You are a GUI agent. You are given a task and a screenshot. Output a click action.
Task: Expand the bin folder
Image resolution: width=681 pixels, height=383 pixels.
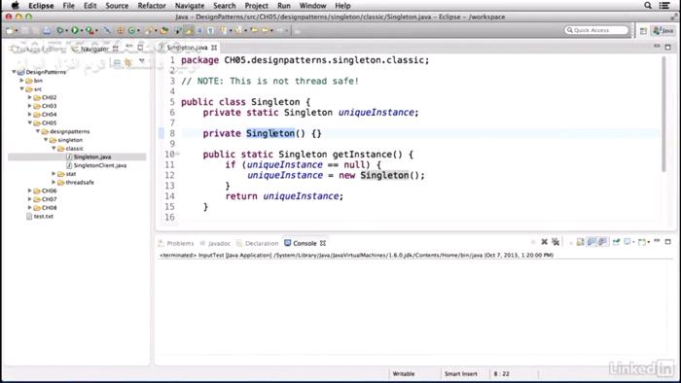tap(21, 81)
